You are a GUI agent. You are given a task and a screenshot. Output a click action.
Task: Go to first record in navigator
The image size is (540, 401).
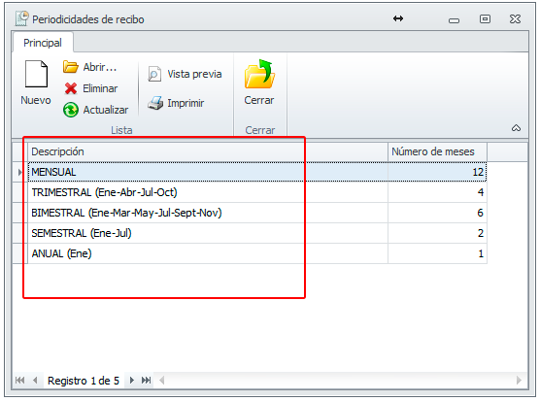20,381
